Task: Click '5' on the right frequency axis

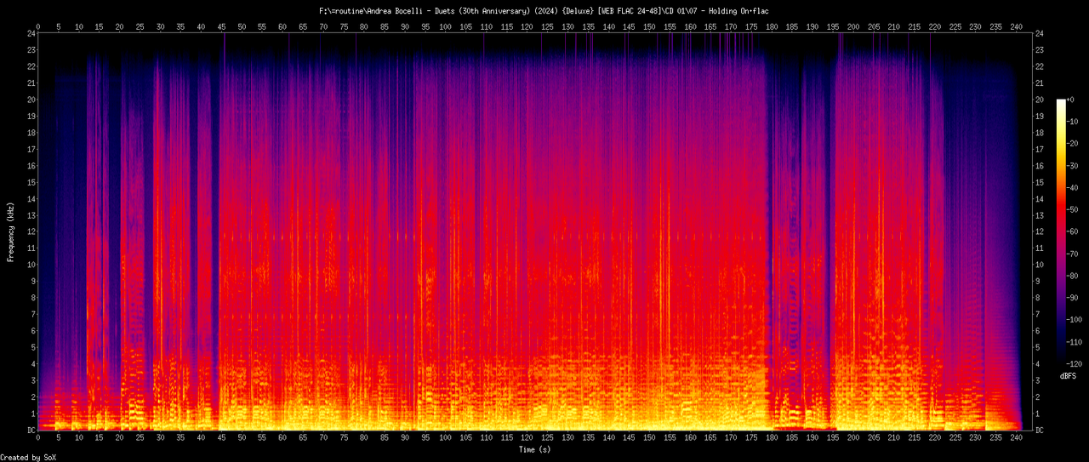Action: [x=1038, y=347]
